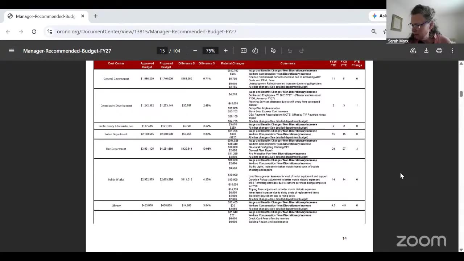The height and width of the screenshot is (261, 464).
Task: Close the Manager-Recommended-Budget tab
Action: pyautogui.click(x=83, y=16)
